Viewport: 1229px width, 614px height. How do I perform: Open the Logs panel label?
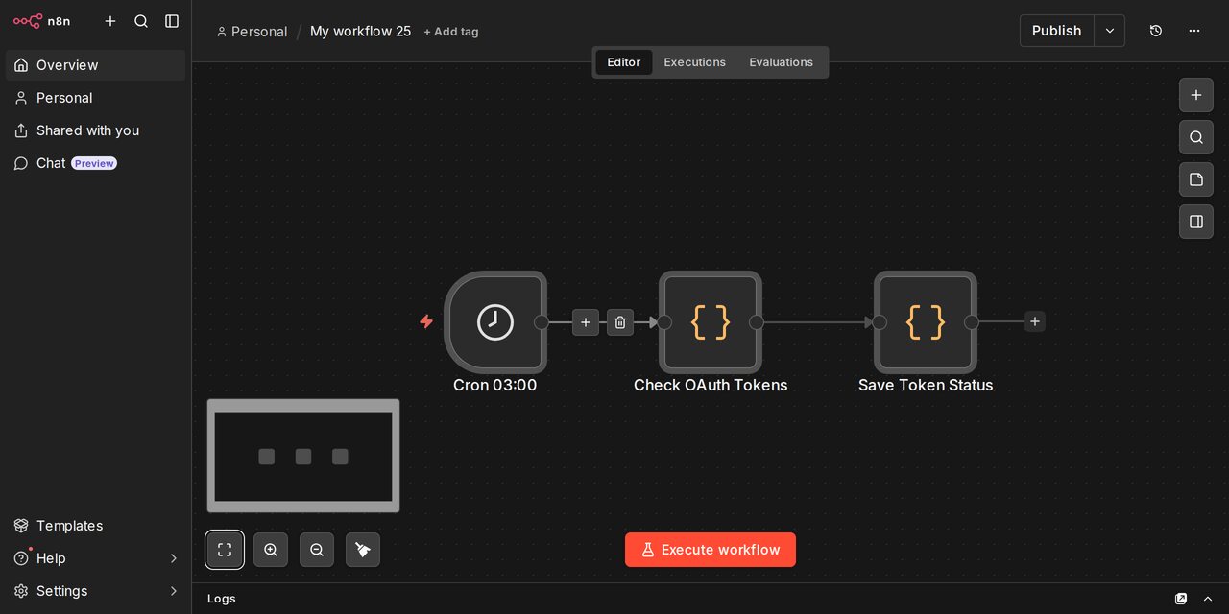(222, 599)
